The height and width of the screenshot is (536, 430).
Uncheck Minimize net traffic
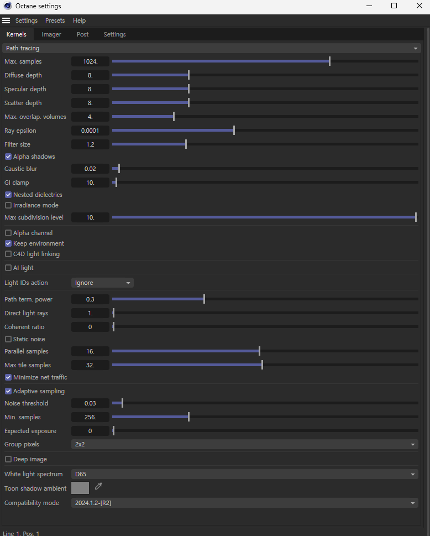(x=8, y=377)
